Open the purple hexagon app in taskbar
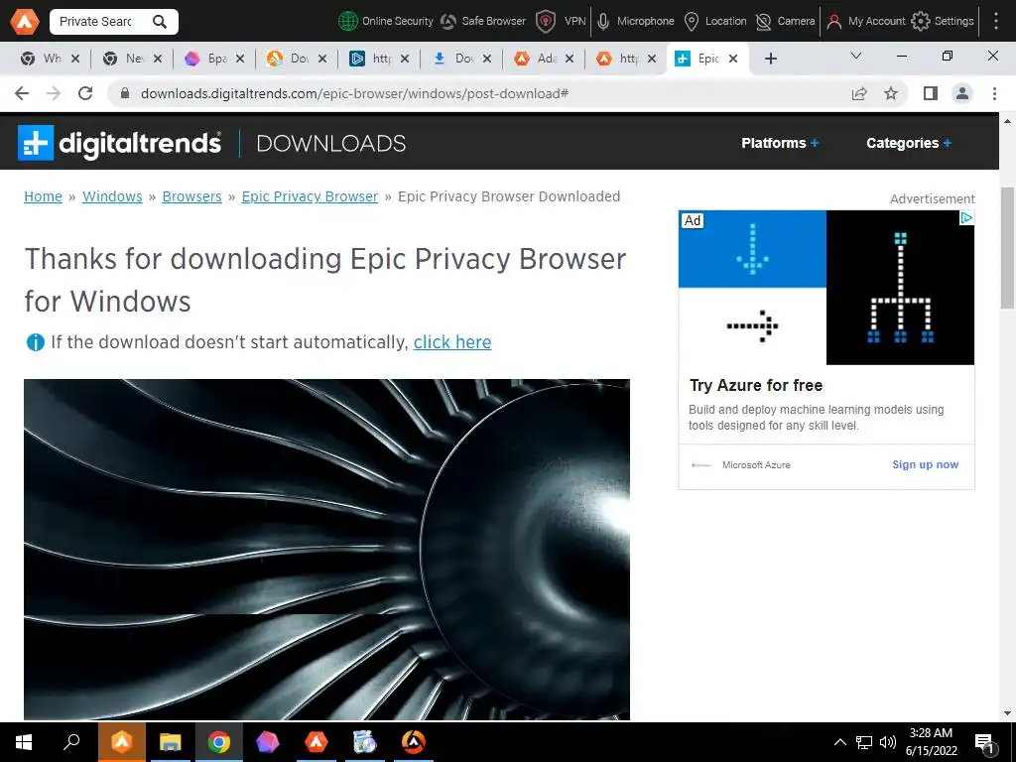Image resolution: width=1016 pixels, height=762 pixels. 268,742
